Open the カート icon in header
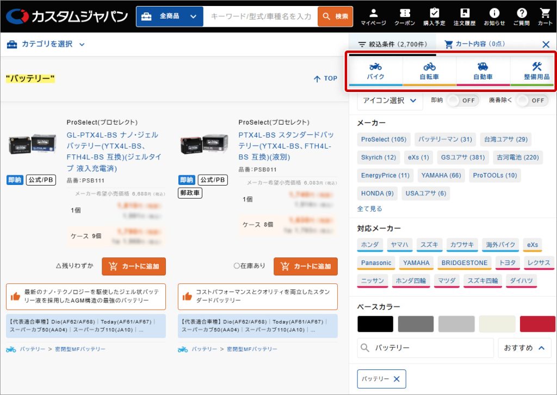The image size is (557, 395). click(x=545, y=17)
